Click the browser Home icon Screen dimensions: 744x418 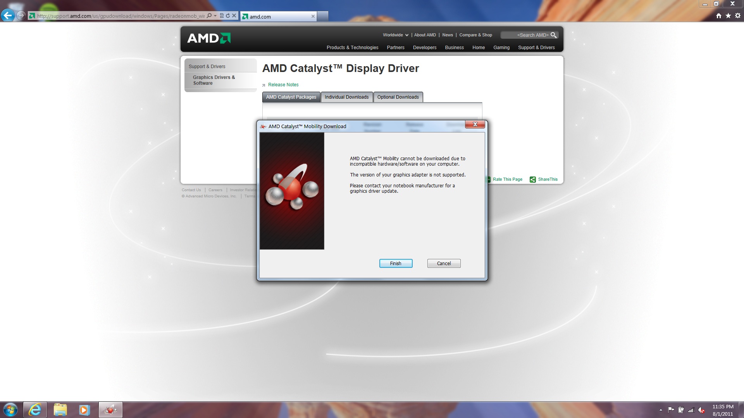click(719, 15)
